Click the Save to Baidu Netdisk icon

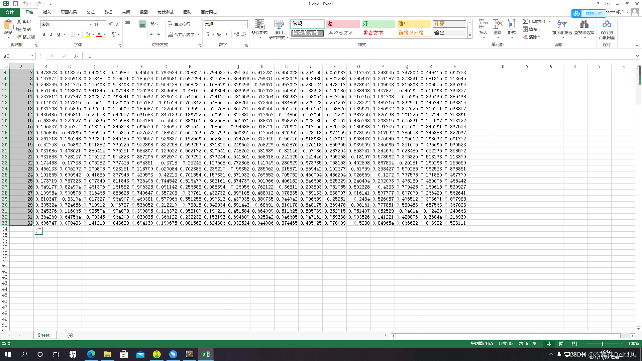click(x=607, y=25)
